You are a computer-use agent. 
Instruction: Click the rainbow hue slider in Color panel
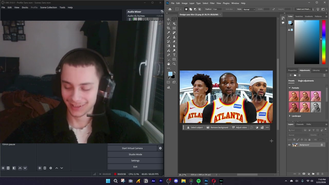[x=324, y=42]
